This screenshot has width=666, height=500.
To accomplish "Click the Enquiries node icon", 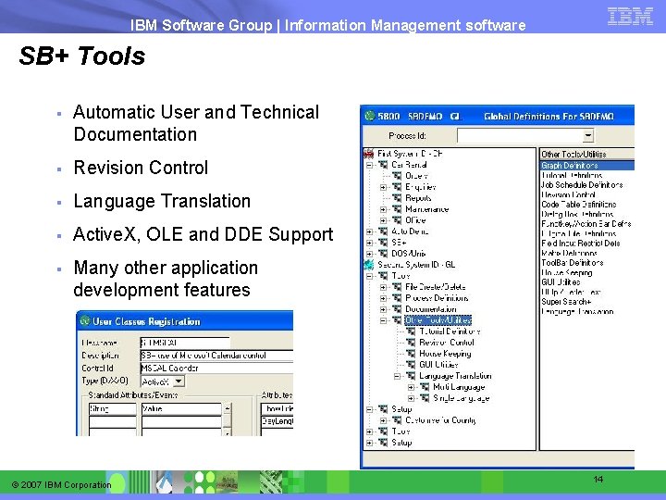I will tap(397, 187).
